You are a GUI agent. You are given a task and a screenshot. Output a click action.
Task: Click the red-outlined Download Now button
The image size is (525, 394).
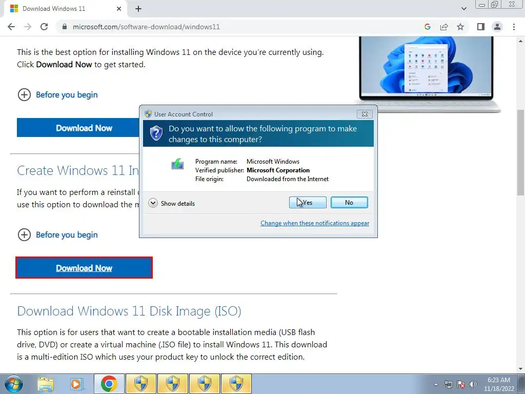tap(84, 268)
